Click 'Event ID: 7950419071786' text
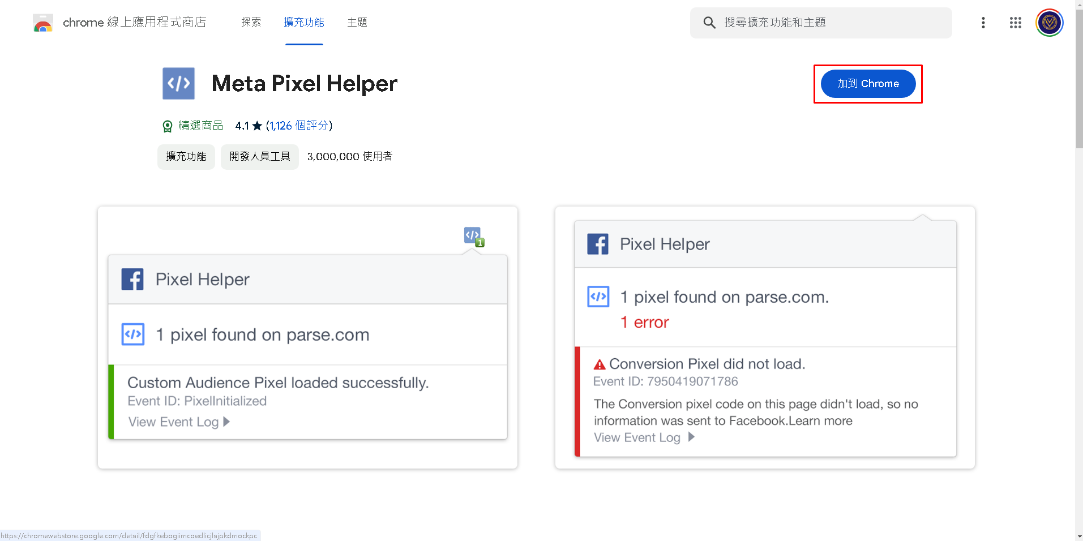 coord(666,381)
